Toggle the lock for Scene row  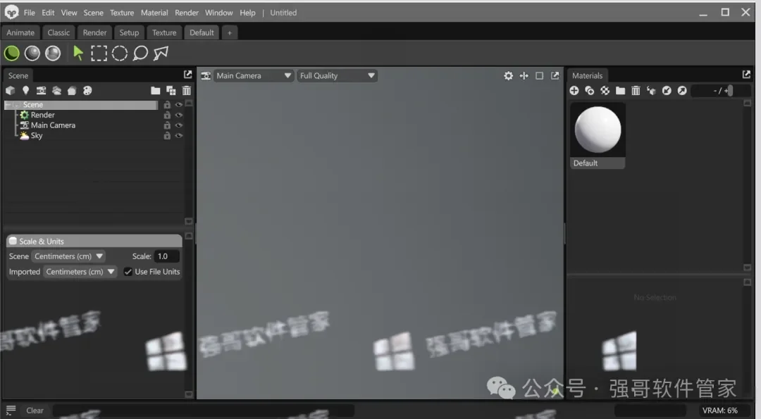tap(167, 105)
